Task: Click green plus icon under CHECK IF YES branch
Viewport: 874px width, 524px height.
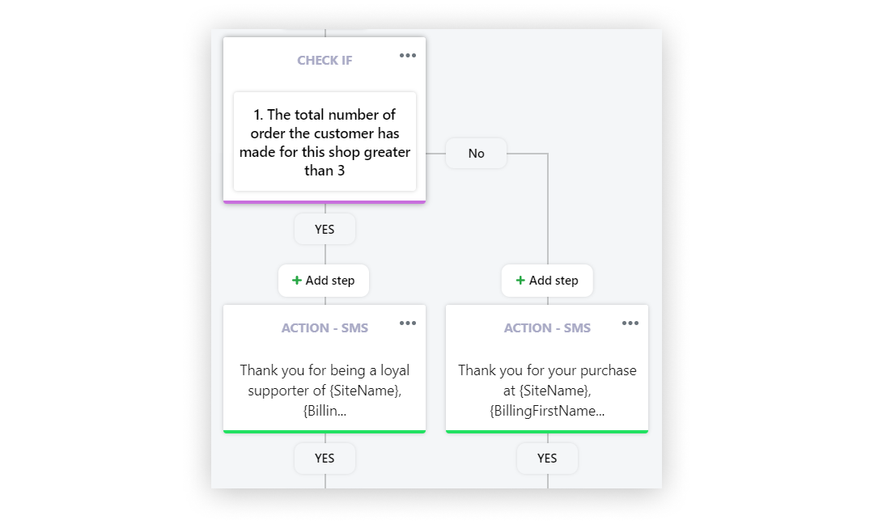Action: [x=296, y=280]
